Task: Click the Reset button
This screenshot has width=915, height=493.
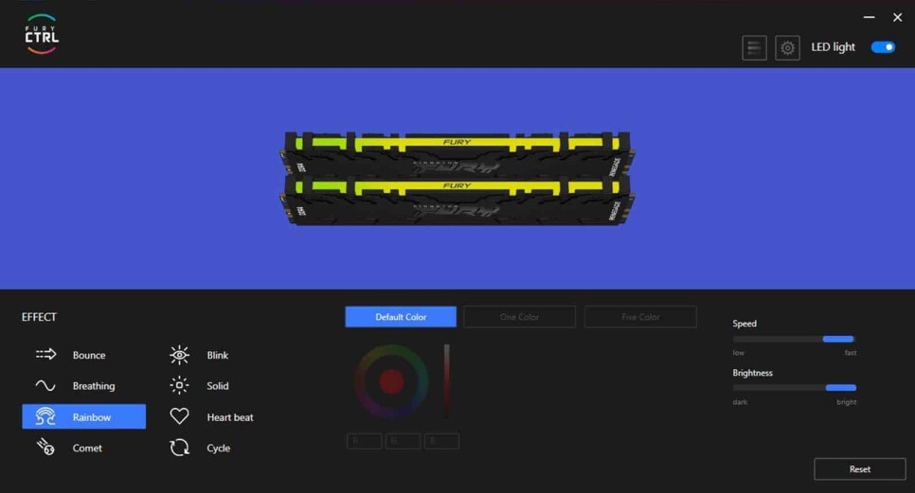Action: [859, 468]
